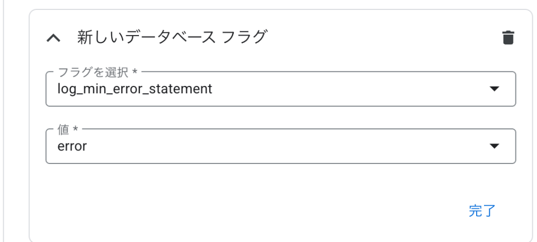537x242 pixels.
Task: Click the required asterisk beside 値
Action: [75, 129]
